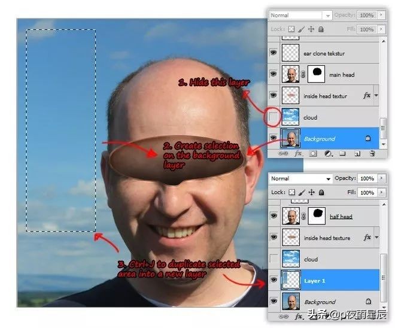This screenshot has height=328, width=395.
Task: Hide Layer 1 via its eye icon
Action: coord(274,280)
